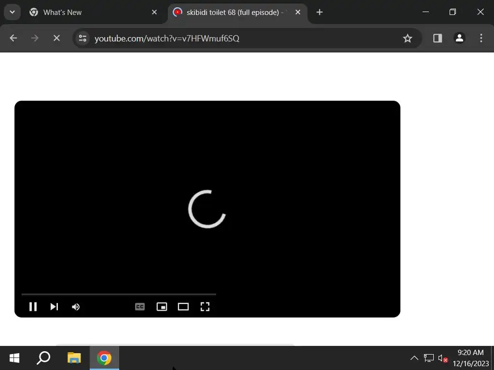This screenshot has height=370, width=494.
Task: Pause the YouTube video
Action: [33, 306]
